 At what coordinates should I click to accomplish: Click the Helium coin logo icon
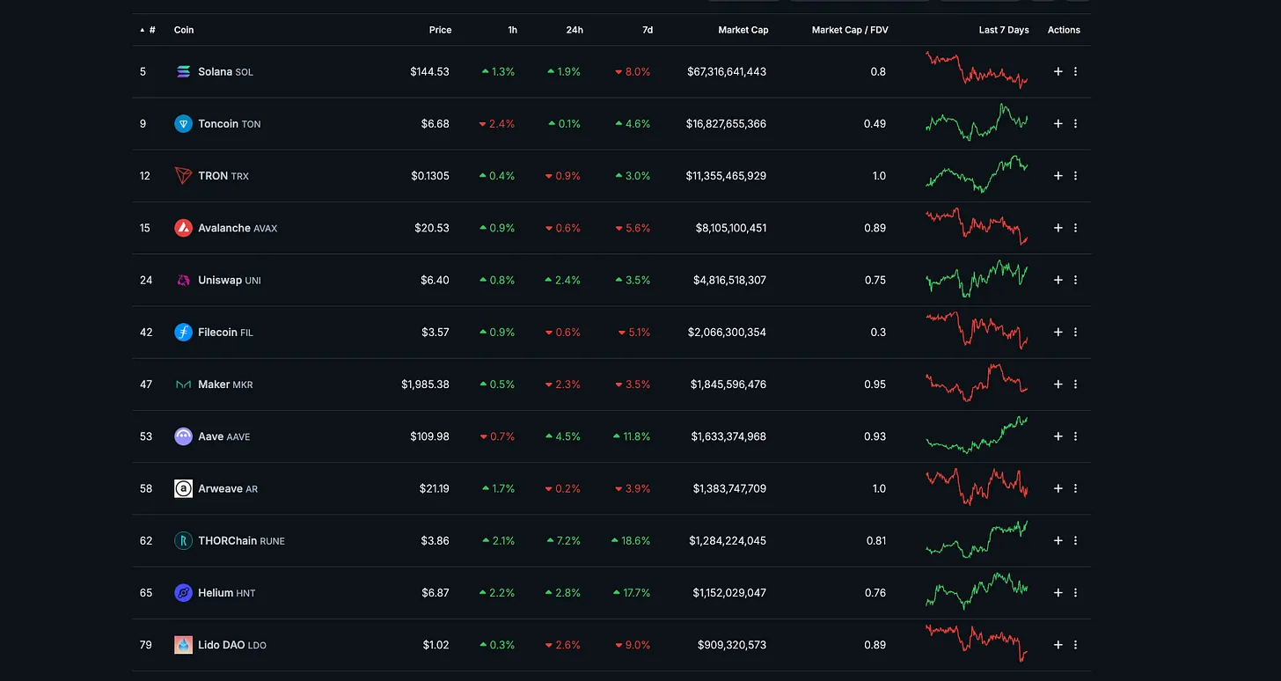183,593
